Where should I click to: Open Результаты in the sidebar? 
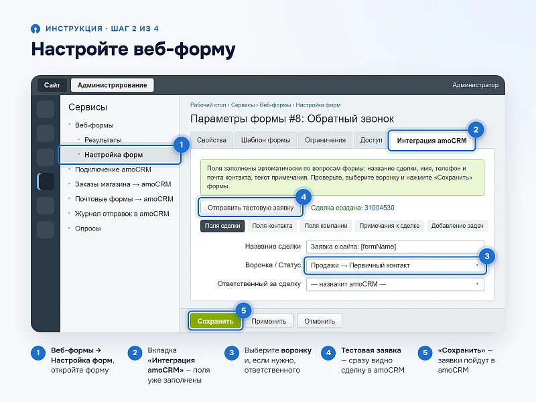click(103, 140)
